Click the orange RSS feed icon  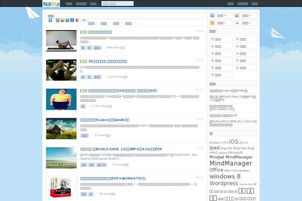coord(212,24)
